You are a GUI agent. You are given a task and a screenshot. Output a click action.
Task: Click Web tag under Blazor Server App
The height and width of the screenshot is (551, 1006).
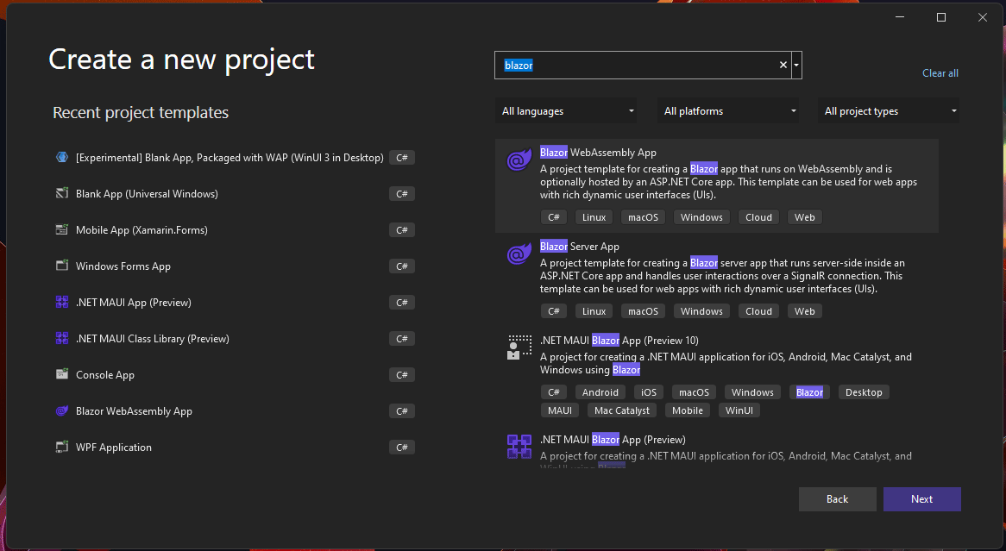pyautogui.click(x=805, y=311)
